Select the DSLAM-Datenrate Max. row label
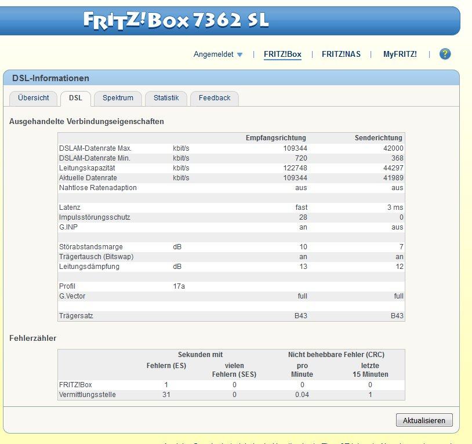The width and height of the screenshot is (472, 444). (95, 148)
